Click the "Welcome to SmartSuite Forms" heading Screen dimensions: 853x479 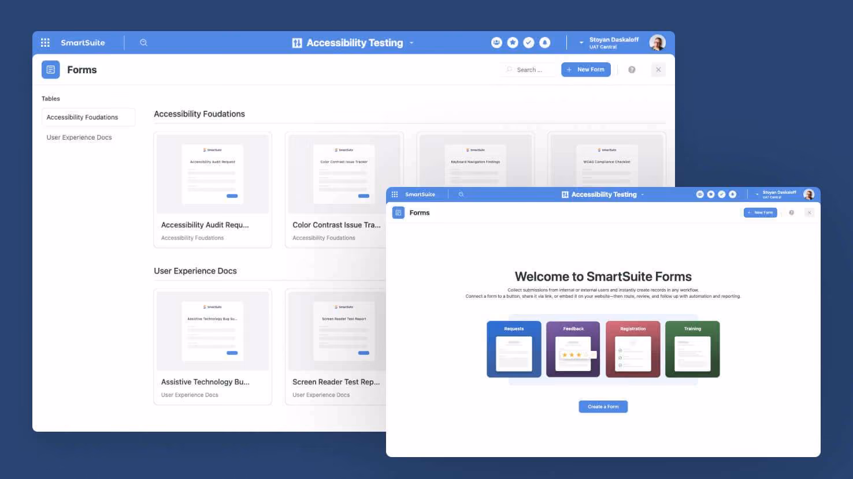603,276
